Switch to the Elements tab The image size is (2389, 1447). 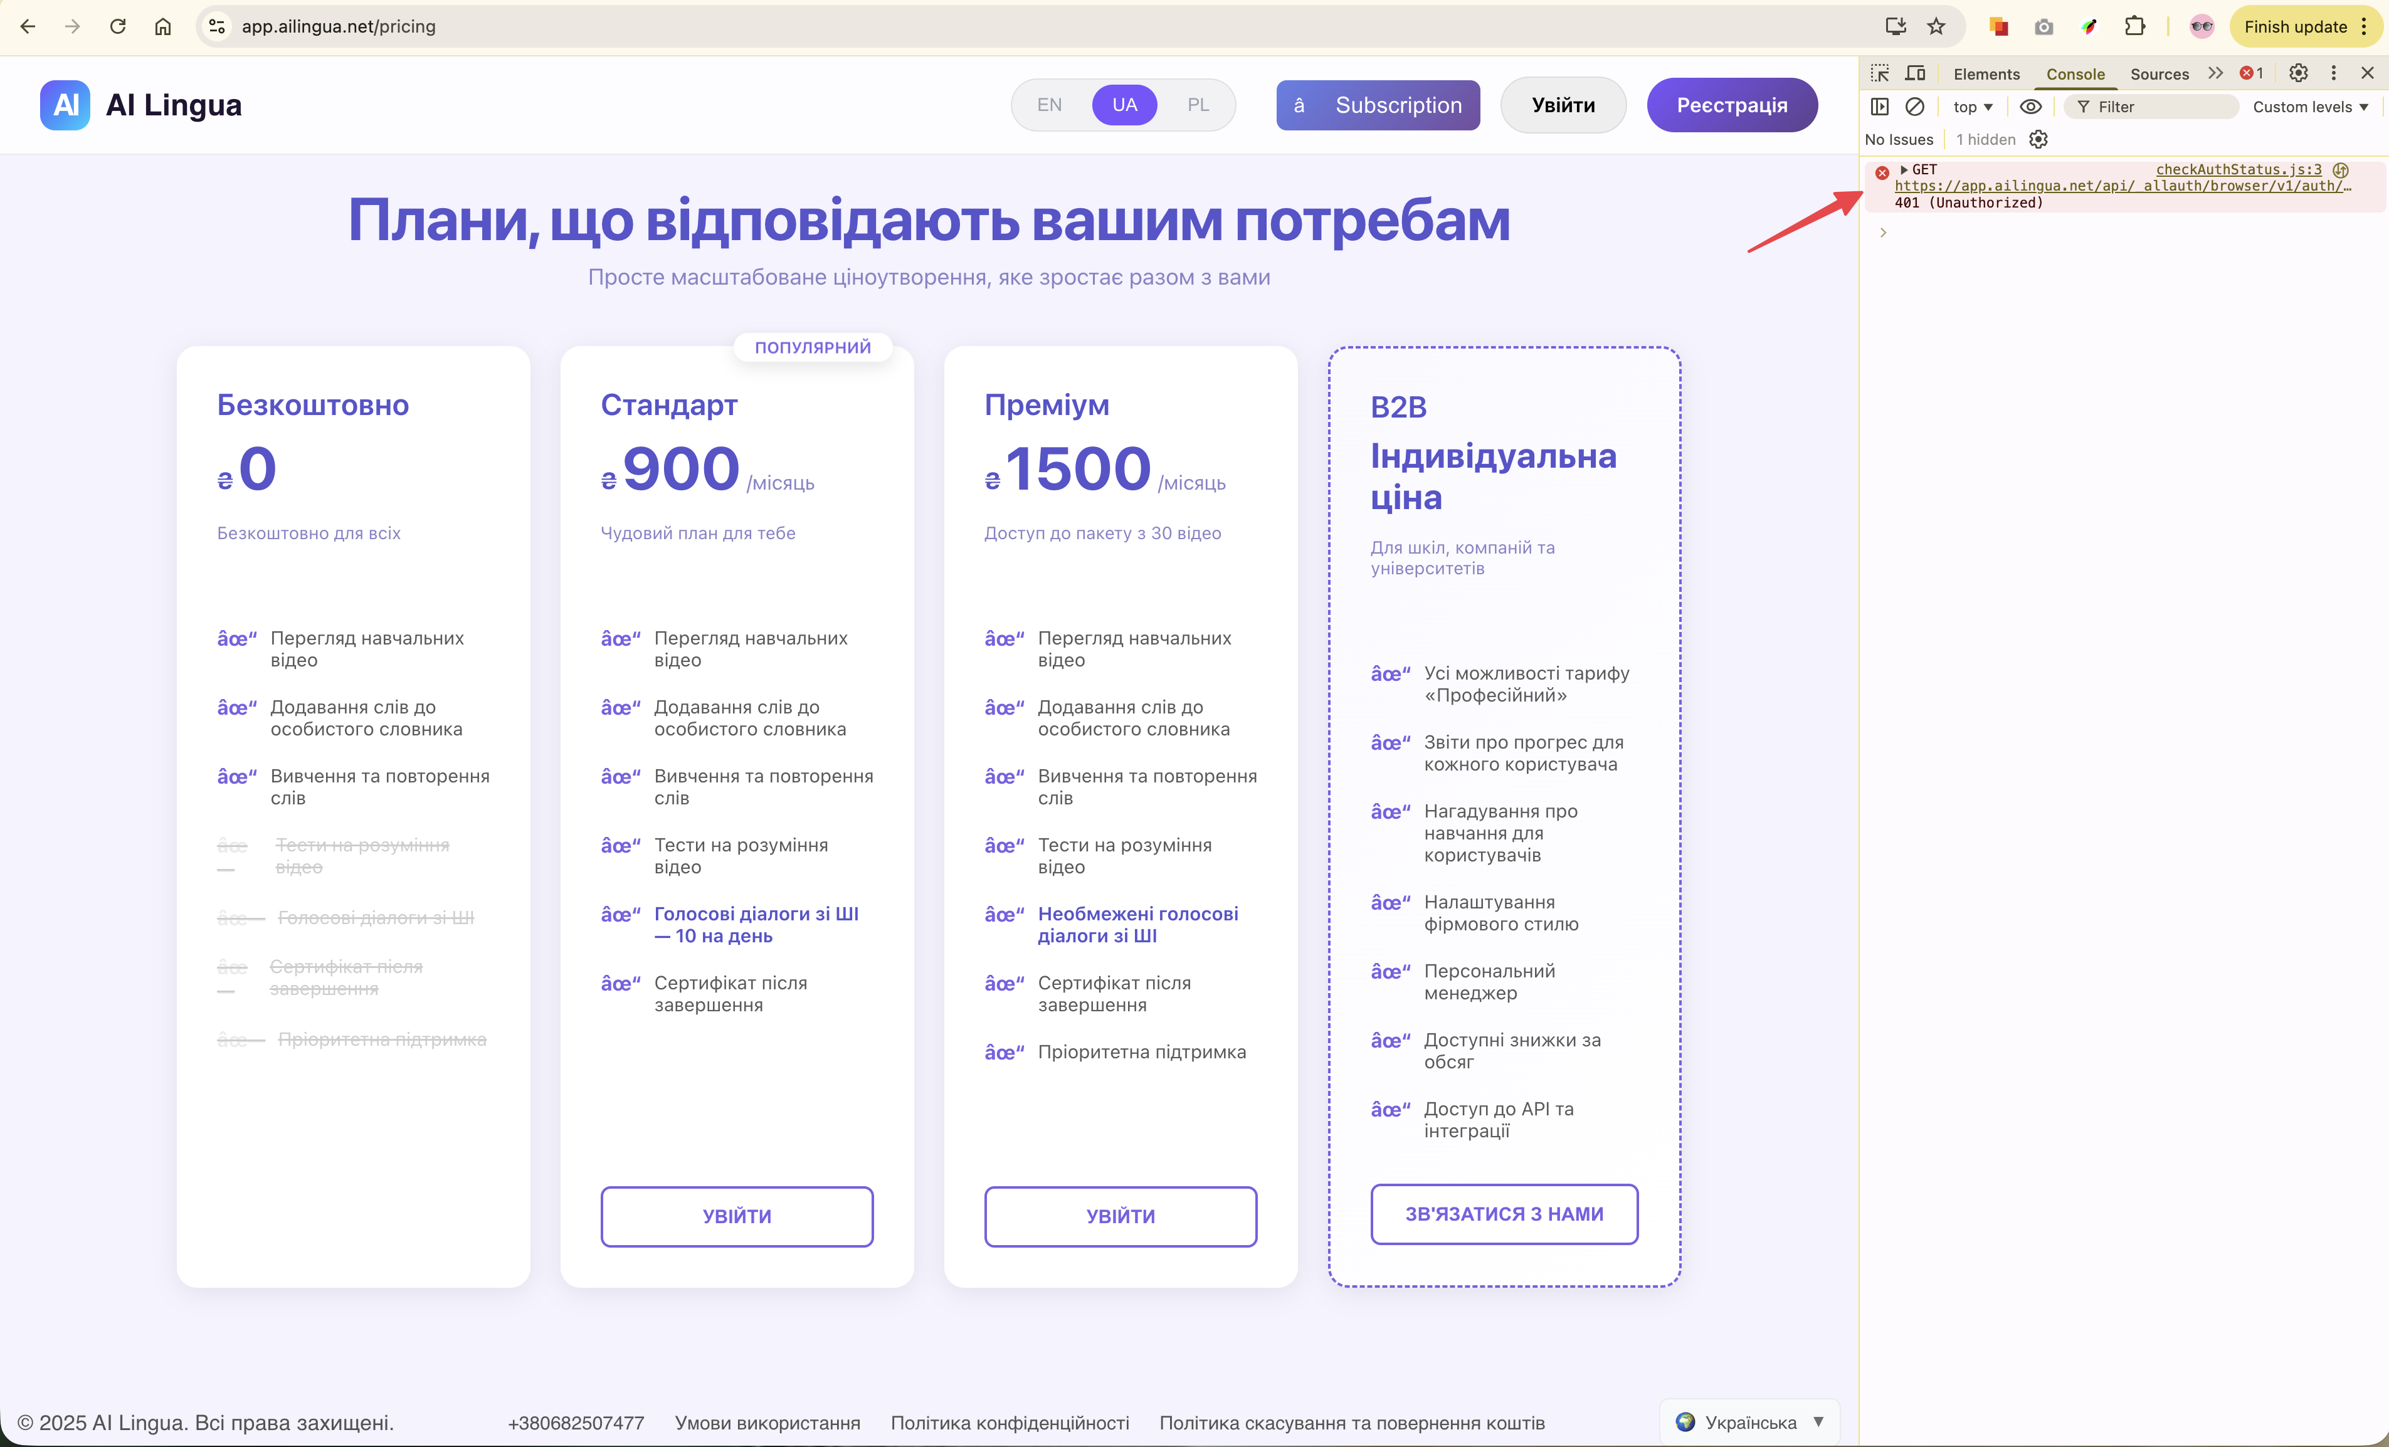[1986, 73]
